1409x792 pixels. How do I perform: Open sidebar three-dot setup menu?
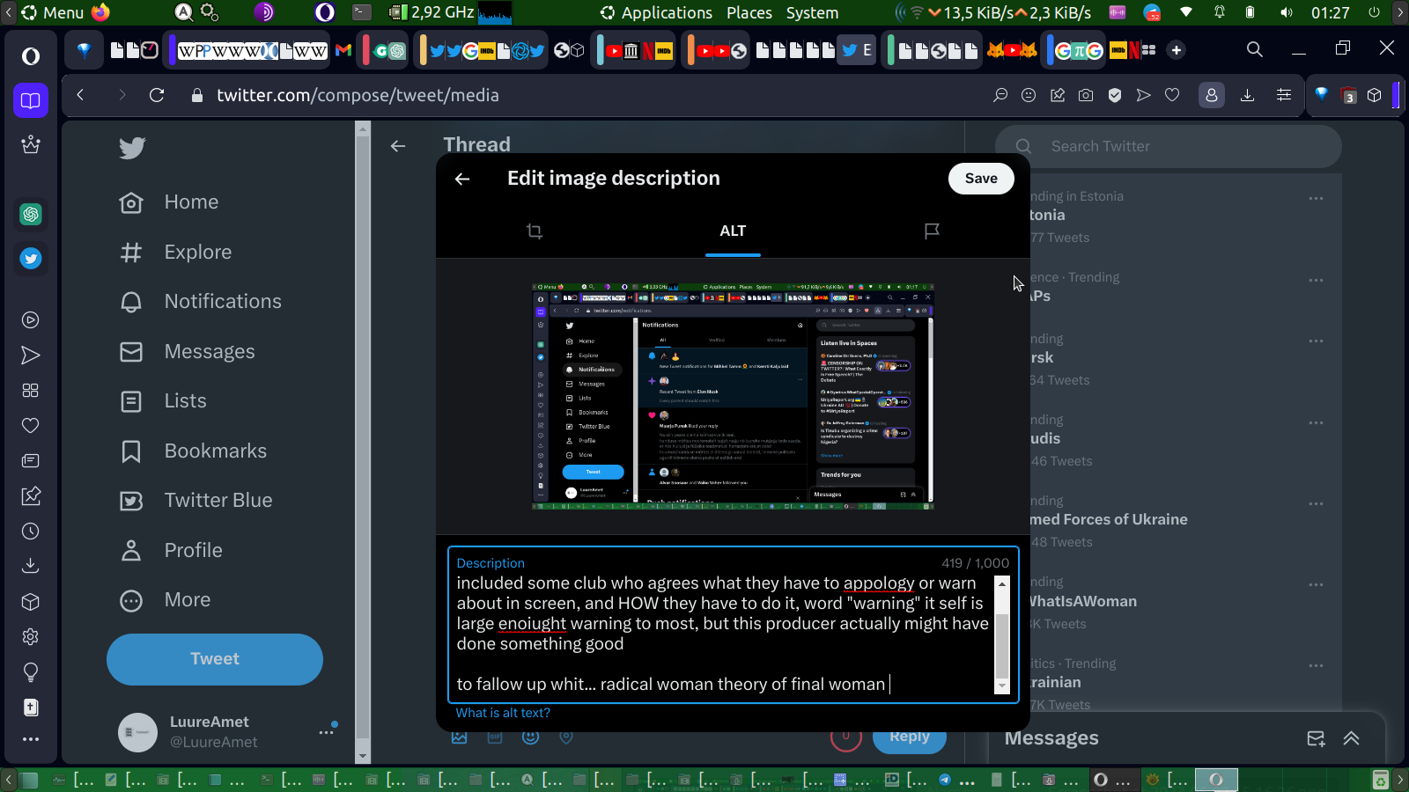(x=31, y=739)
